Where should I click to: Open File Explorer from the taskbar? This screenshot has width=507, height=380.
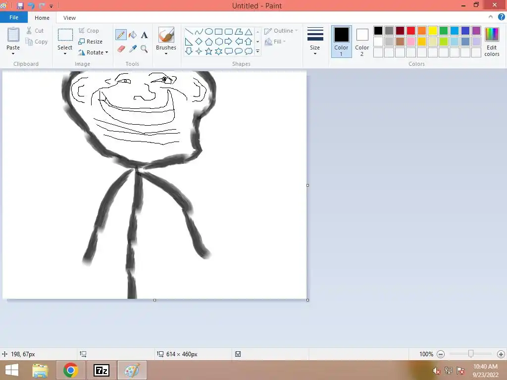click(40, 370)
